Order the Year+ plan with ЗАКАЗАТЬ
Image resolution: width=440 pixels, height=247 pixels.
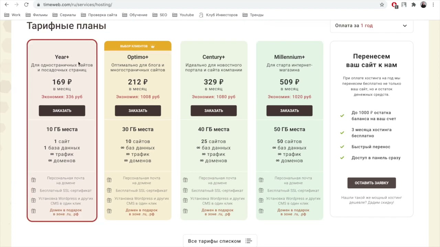point(62,111)
